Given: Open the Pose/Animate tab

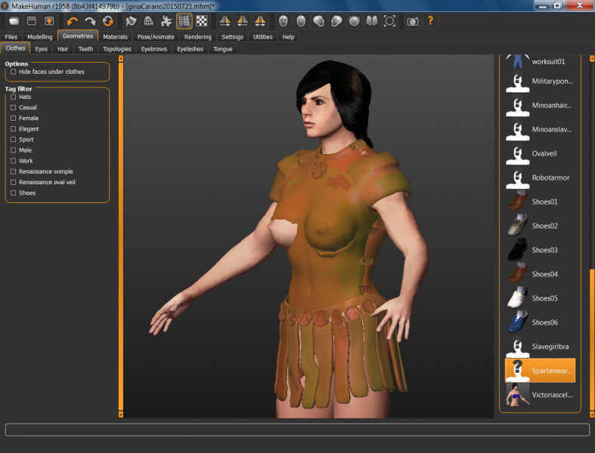Looking at the screenshot, I should tap(156, 36).
